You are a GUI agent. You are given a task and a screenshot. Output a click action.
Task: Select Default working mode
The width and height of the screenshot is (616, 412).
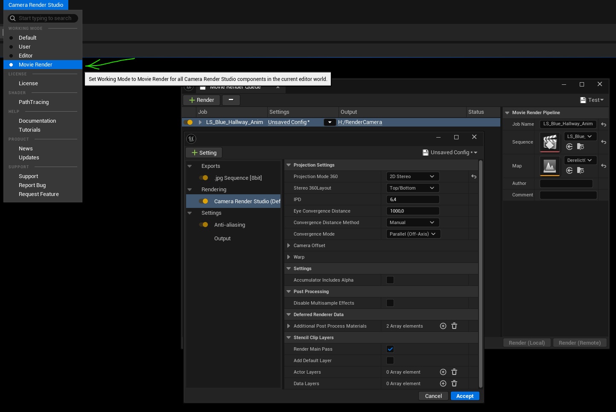pyautogui.click(x=43, y=38)
